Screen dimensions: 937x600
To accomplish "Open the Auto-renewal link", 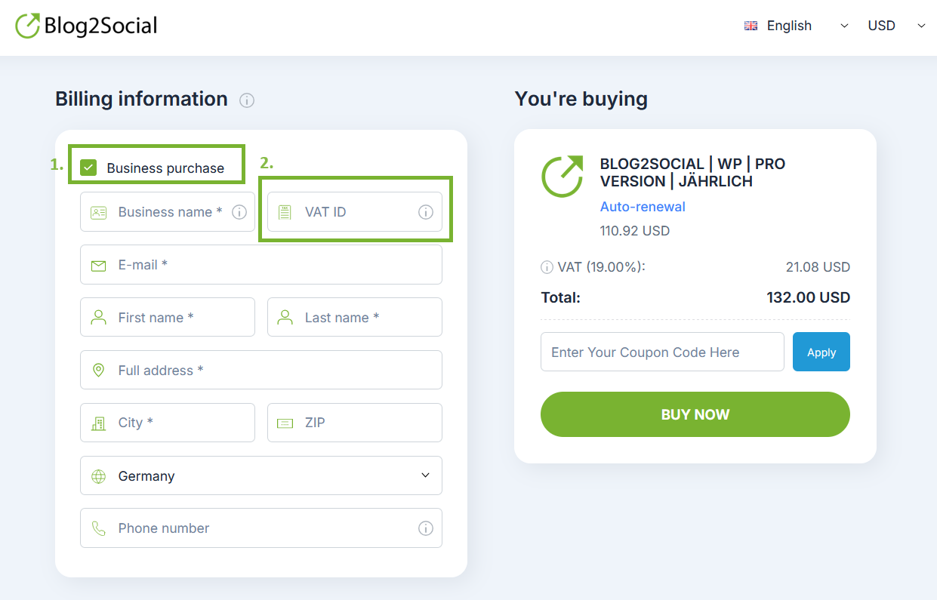I will (x=643, y=207).
